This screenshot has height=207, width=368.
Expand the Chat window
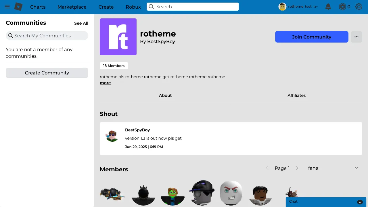(x=360, y=202)
